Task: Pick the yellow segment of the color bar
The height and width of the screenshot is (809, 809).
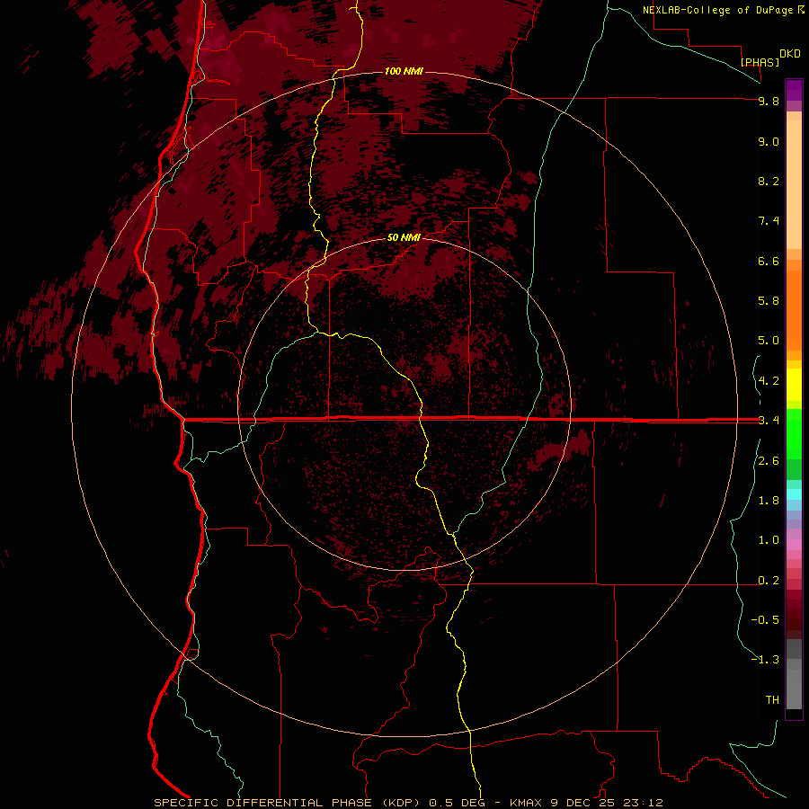Action: click(x=794, y=385)
